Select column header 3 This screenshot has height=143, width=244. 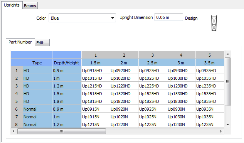(x=153, y=55)
